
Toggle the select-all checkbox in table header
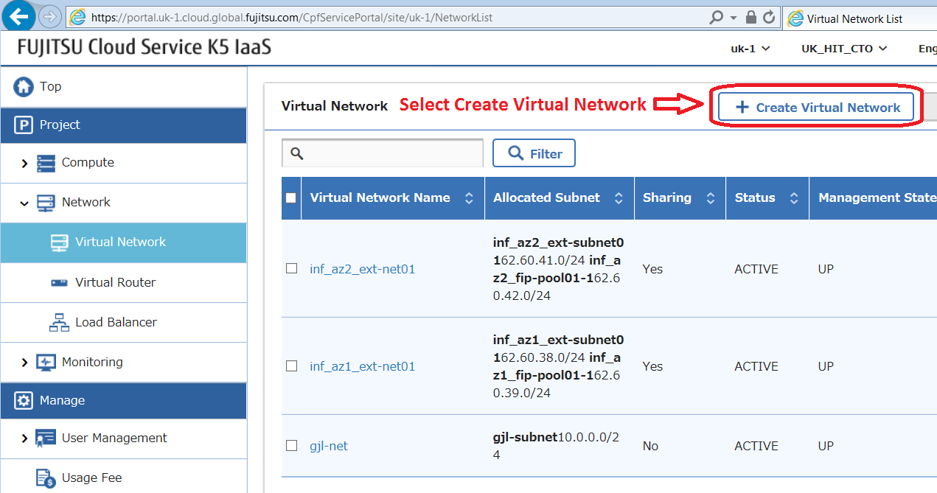290,197
